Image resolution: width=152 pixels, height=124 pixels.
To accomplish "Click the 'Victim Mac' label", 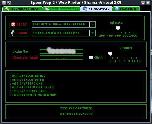I will click(20, 51).
